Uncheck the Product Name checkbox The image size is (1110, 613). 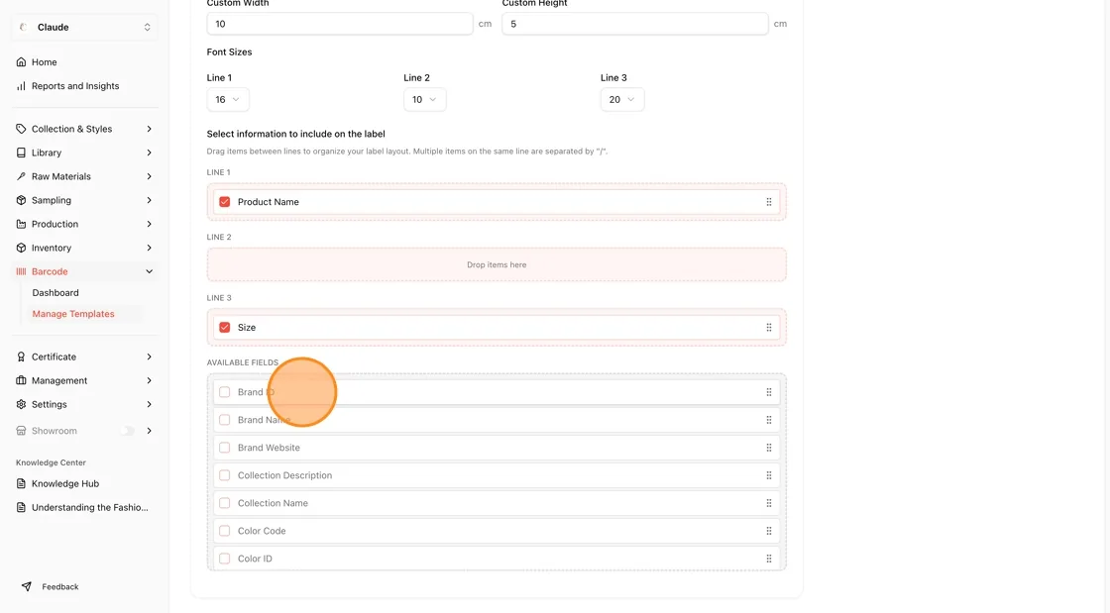(x=224, y=202)
